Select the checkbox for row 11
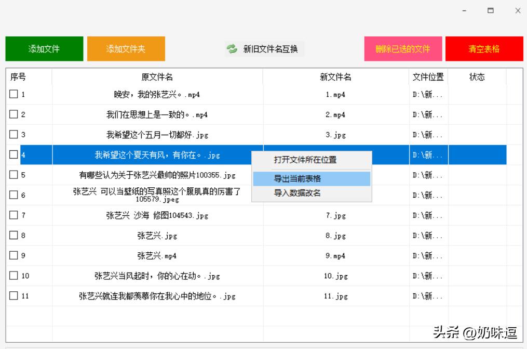The image size is (527, 349). pyautogui.click(x=14, y=295)
